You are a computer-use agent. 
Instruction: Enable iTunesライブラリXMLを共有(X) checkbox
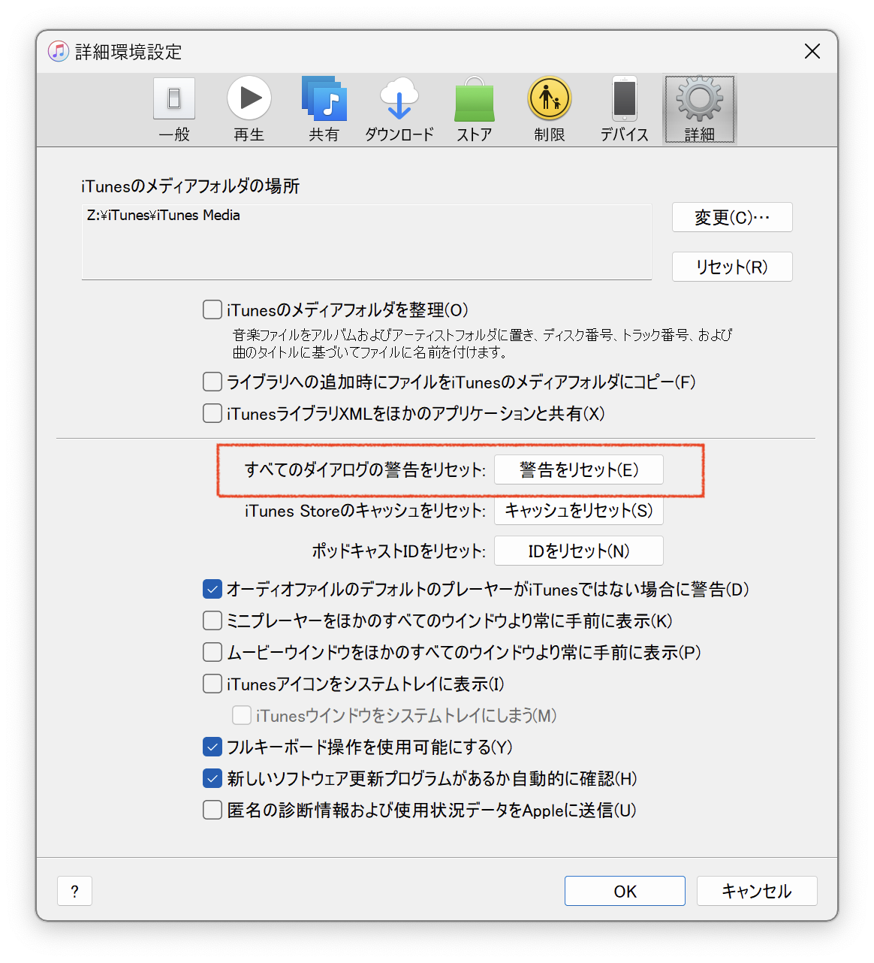coord(212,413)
